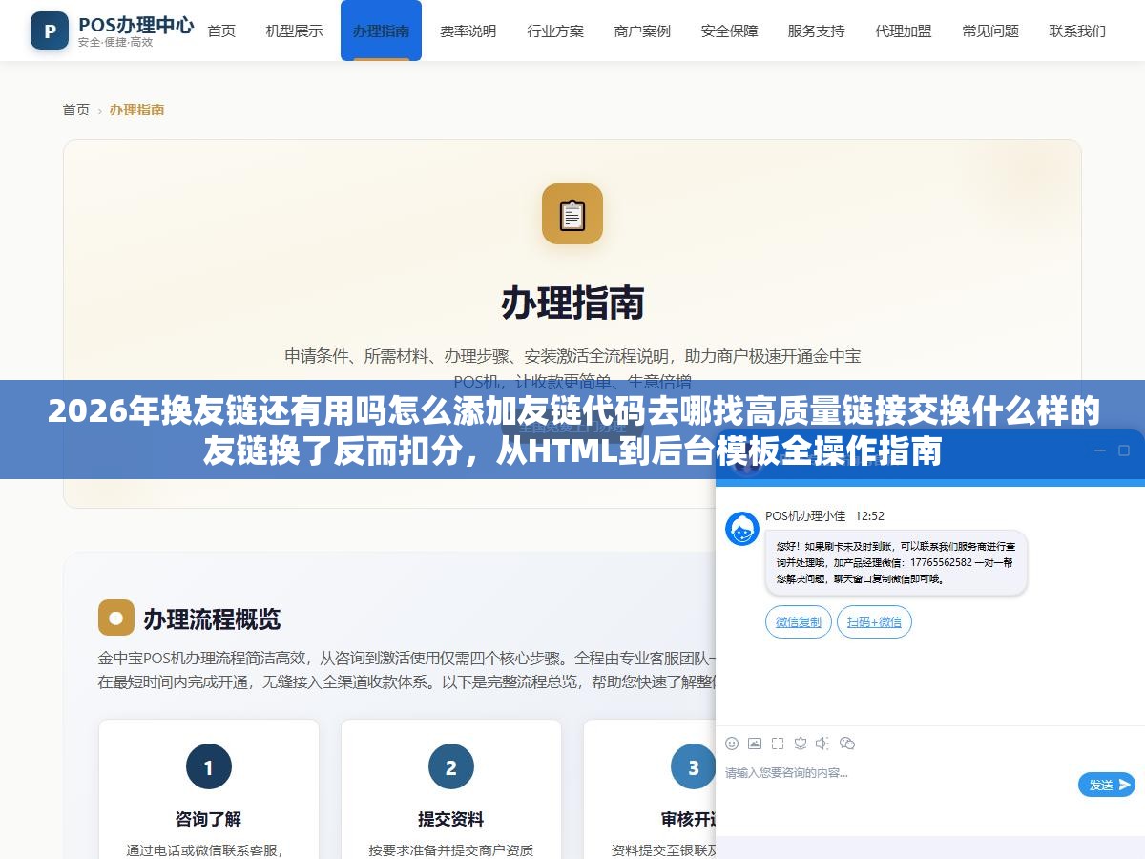This screenshot has width=1145, height=859.
Task: Click the 首页 breadcrumb link
Action: 76,110
